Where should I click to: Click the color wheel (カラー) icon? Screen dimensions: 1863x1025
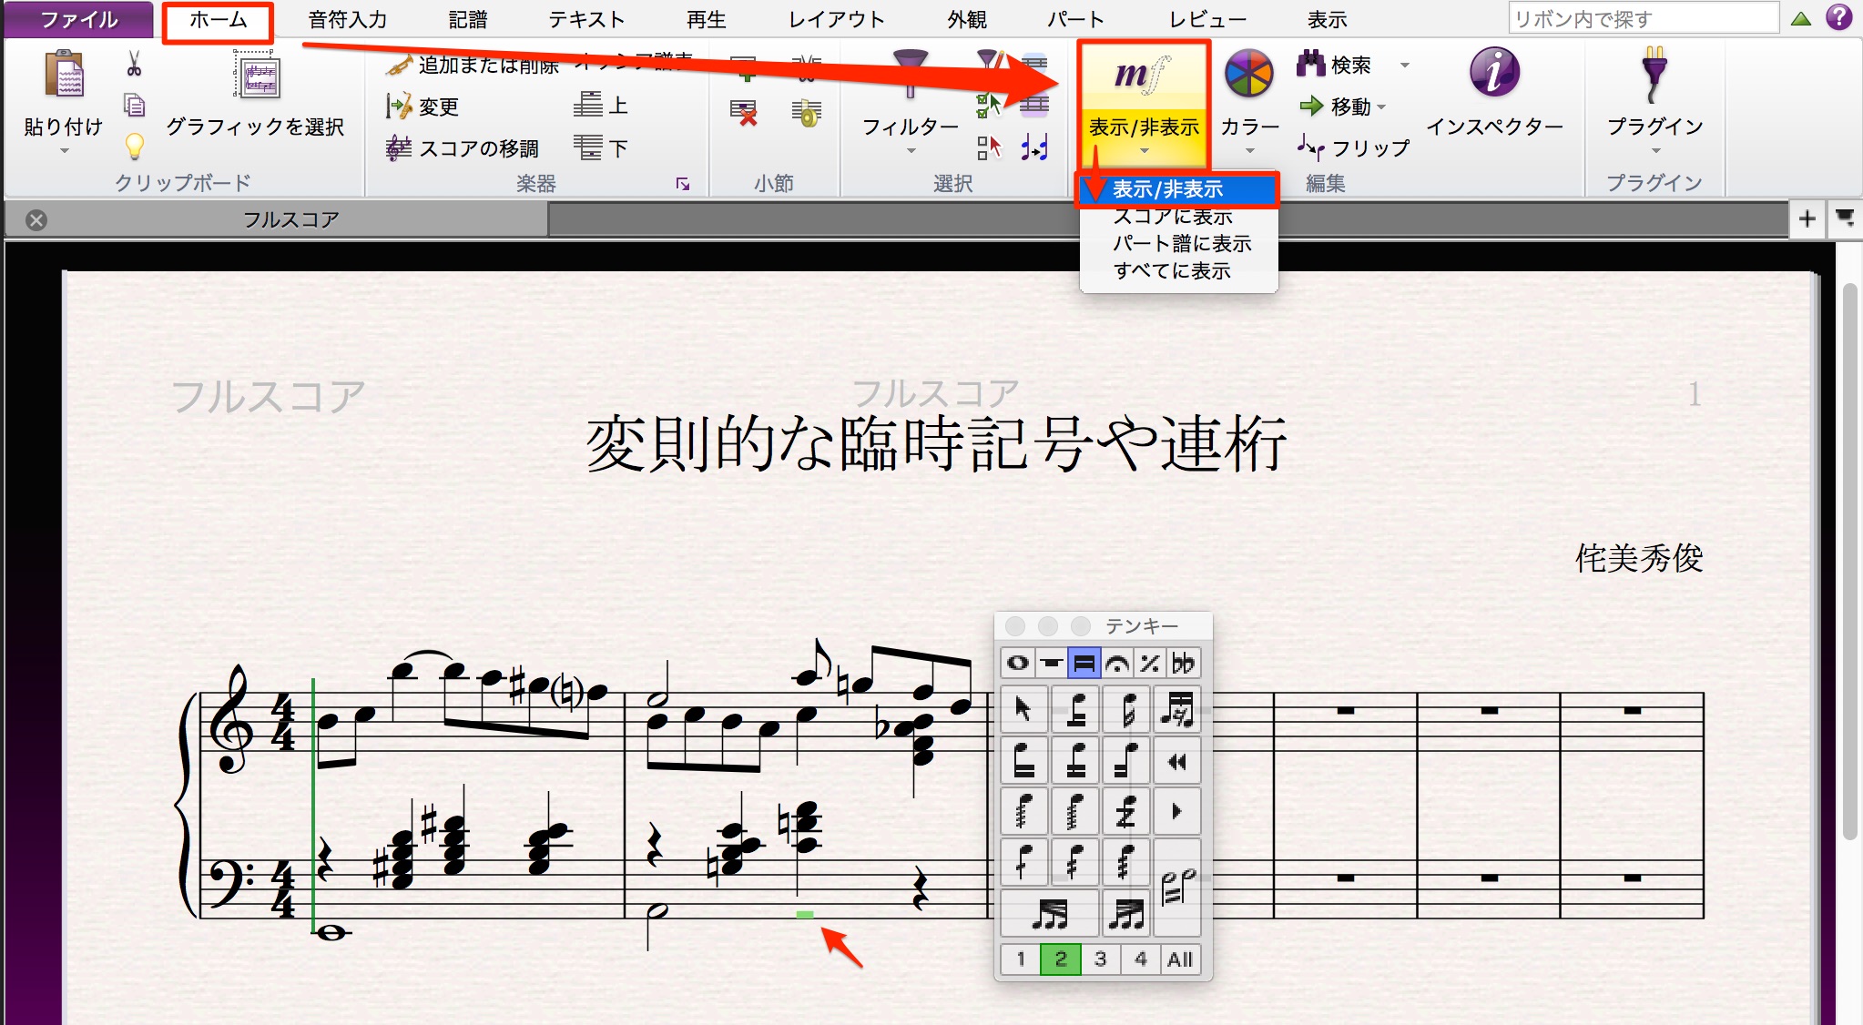pos(1248,74)
